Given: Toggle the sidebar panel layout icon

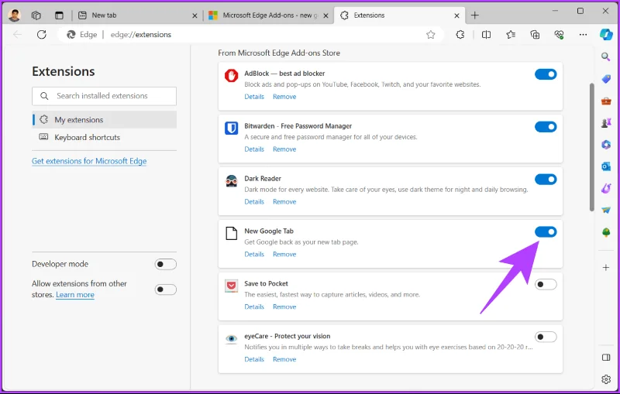Looking at the screenshot, I should point(606,358).
